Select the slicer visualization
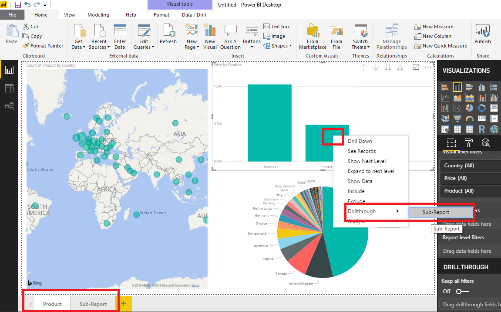This screenshot has width=501, height=312. pos(445,129)
